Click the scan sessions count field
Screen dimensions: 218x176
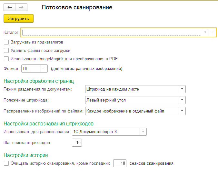pyautogui.click(x=120, y=163)
